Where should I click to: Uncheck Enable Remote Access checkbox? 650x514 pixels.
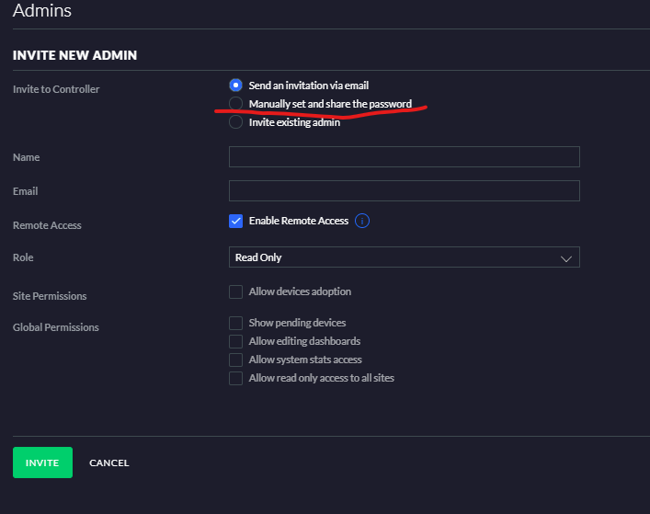pos(236,222)
